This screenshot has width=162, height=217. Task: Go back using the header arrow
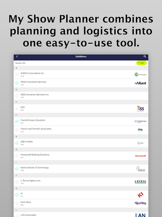(17, 56)
